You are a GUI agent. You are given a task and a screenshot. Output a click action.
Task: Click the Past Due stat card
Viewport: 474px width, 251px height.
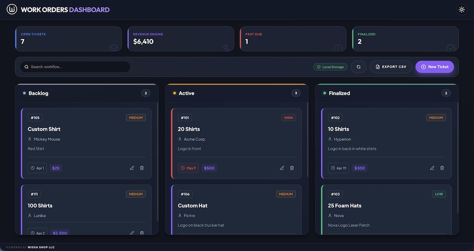293,39
